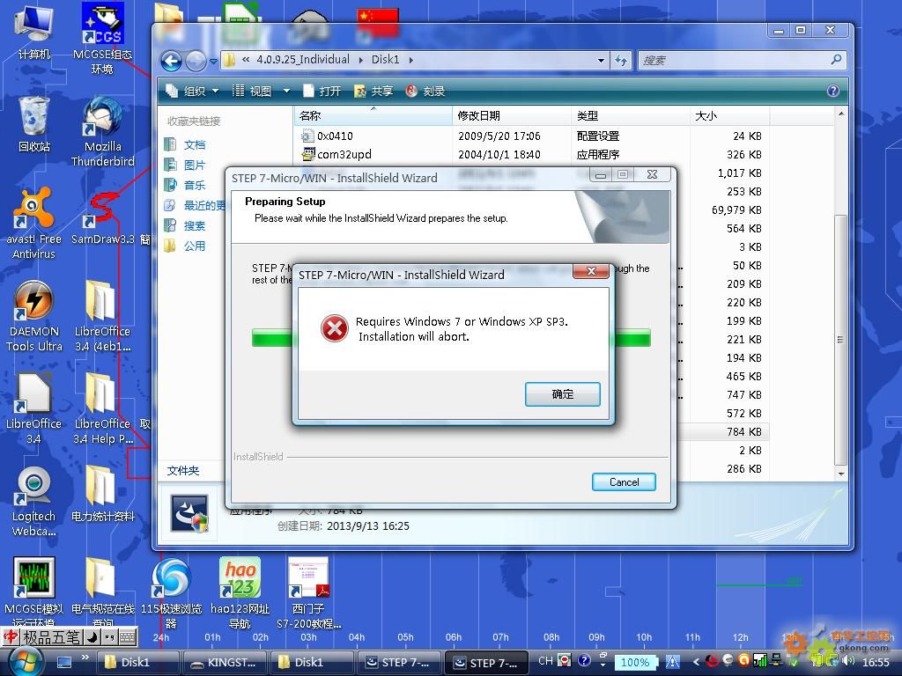Viewport: 902px width, 676px height.
Task: Click 共享 in Explorer toolbar
Action: pyautogui.click(x=373, y=91)
